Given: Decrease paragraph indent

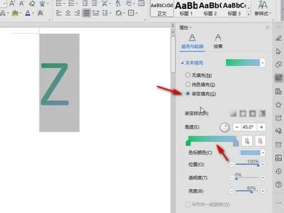Looking at the screenshot, I should (x=85, y=3).
